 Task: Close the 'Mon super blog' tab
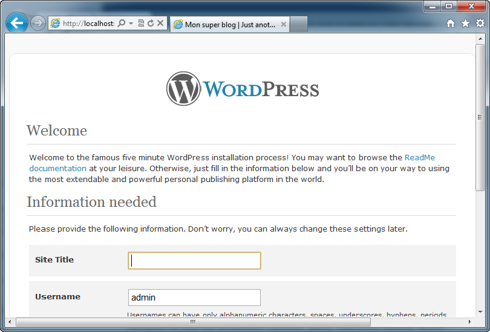tap(284, 24)
